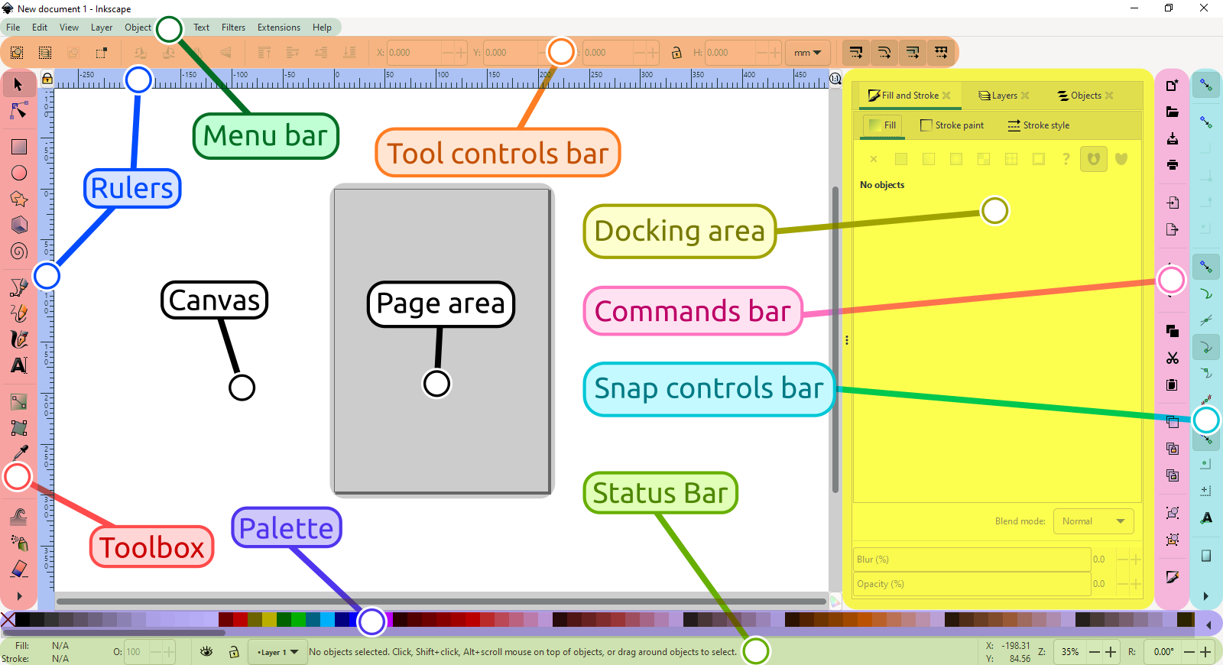Select the Ellipse tool
Screen dimensions: 1223x665
(18, 173)
